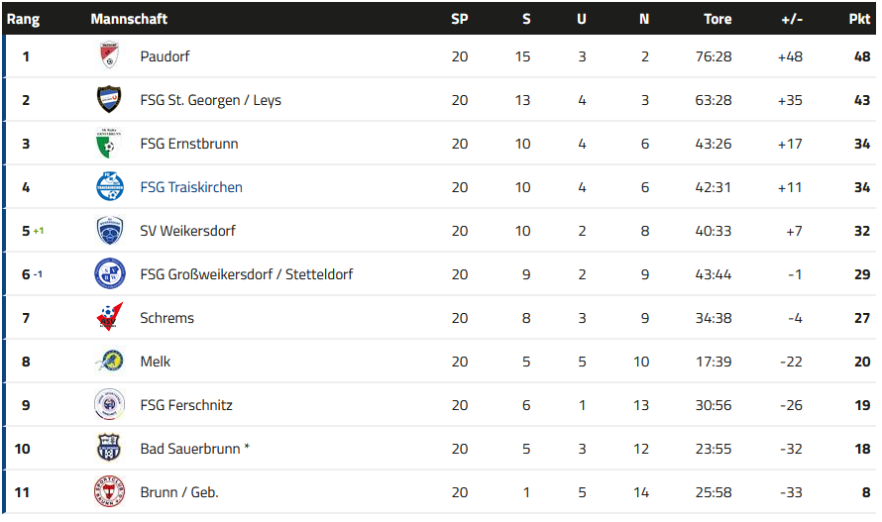
Task: Click the Paudorf club crest
Action: [x=109, y=55]
